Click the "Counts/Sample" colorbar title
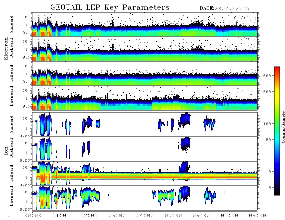The height and width of the screenshot is (220, 285). [283, 127]
